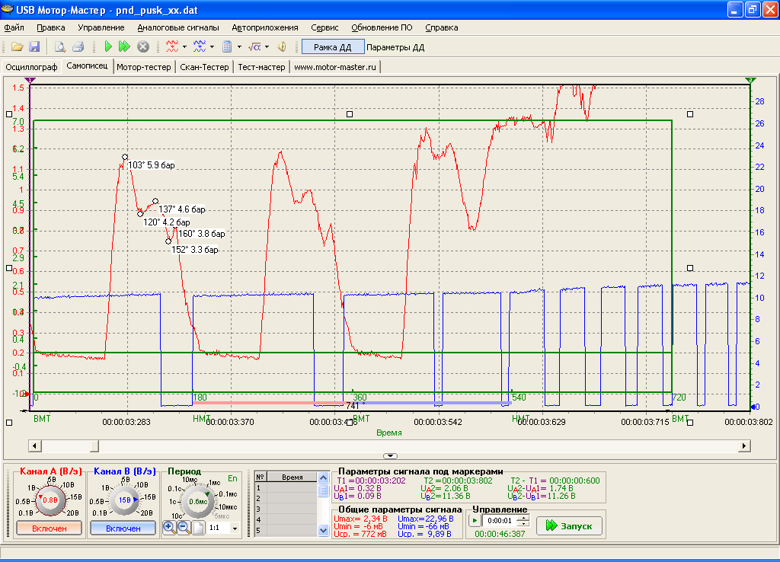Toggle Канал B Включен button
The height and width of the screenshot is (562, 780).
[x=123, y=528]
